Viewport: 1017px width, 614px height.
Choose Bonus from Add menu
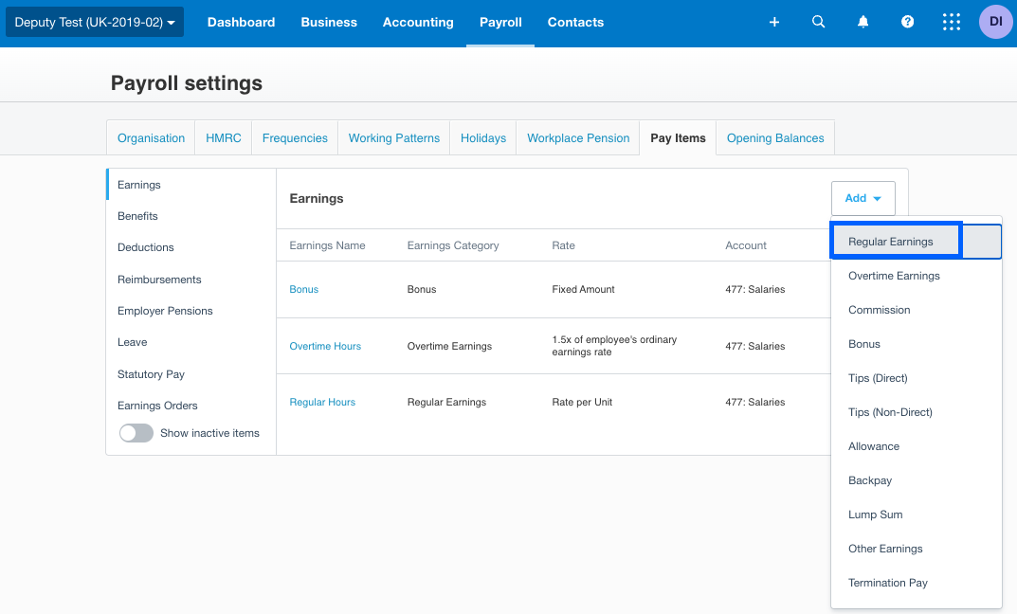pos(916,344)
